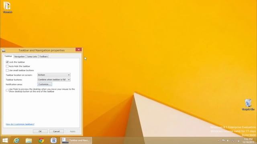
Task: Open the volume speaker icon in the tray
Action: click(x=228, y=140)
